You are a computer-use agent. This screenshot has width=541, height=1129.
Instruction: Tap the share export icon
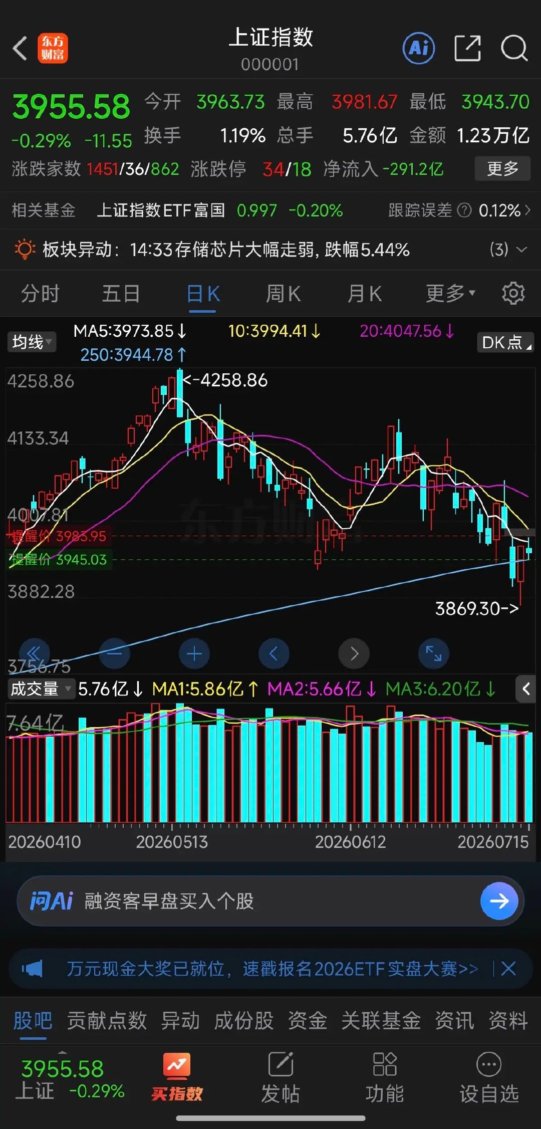(467, 49)
